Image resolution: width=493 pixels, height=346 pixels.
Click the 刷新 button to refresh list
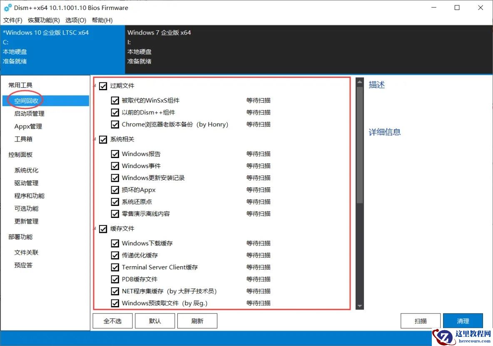pos(197,321)
